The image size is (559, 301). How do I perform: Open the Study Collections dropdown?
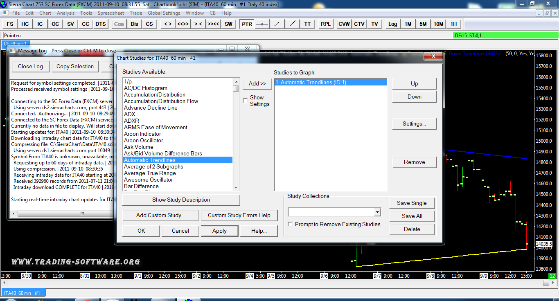click(x=377, y=212)
